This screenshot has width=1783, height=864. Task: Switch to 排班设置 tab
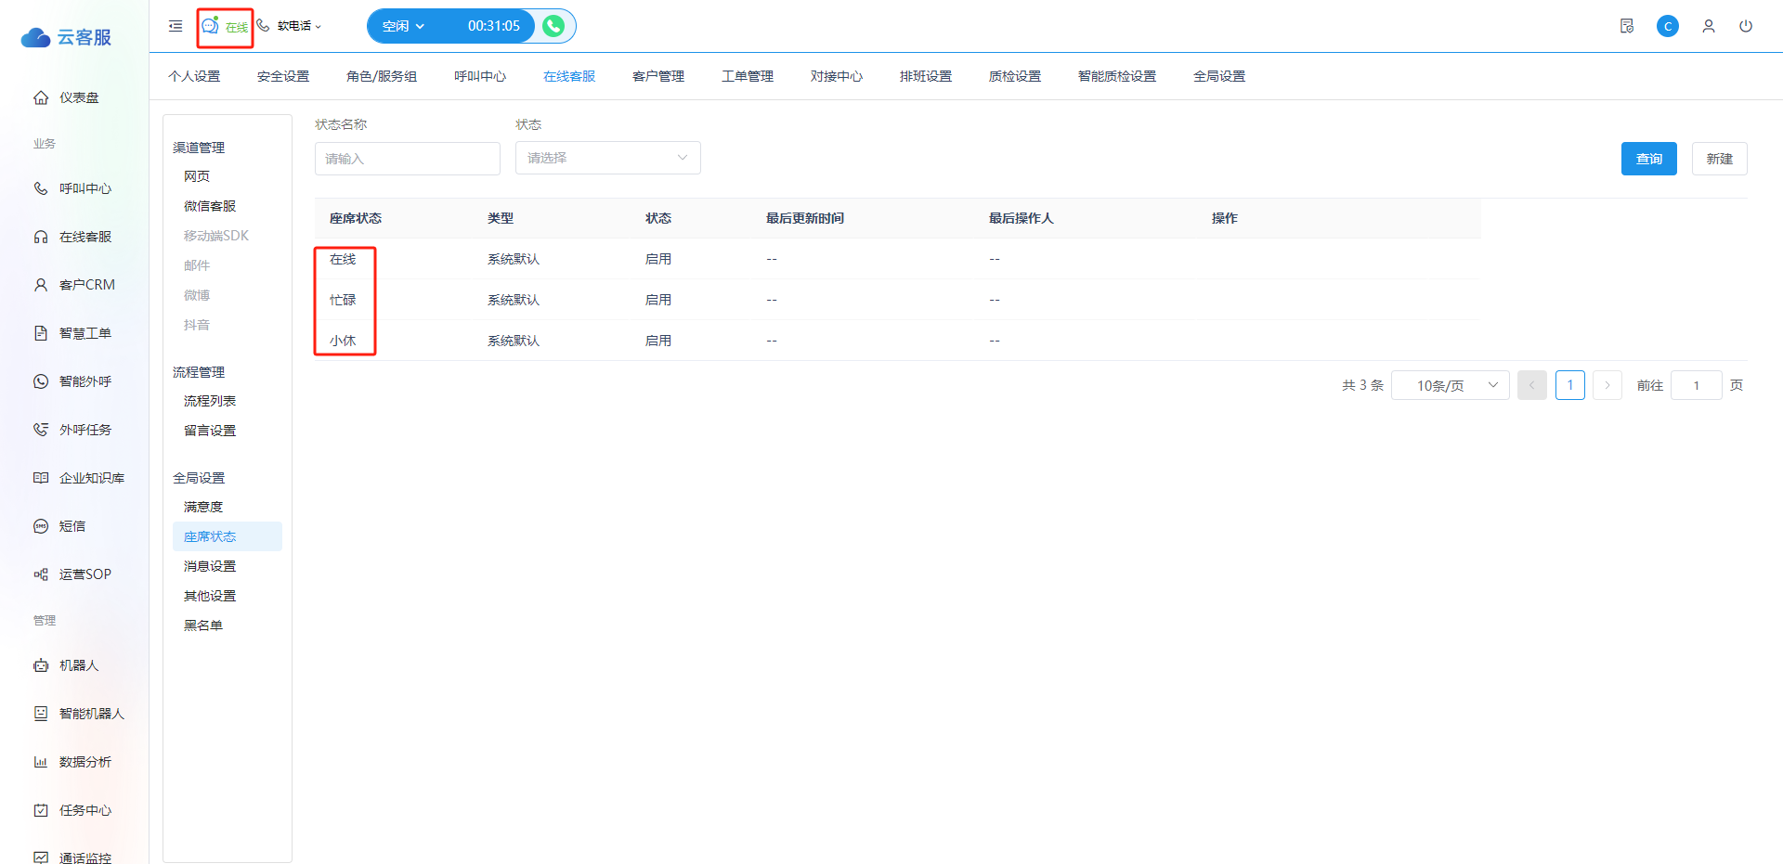(x=926, y=76)
